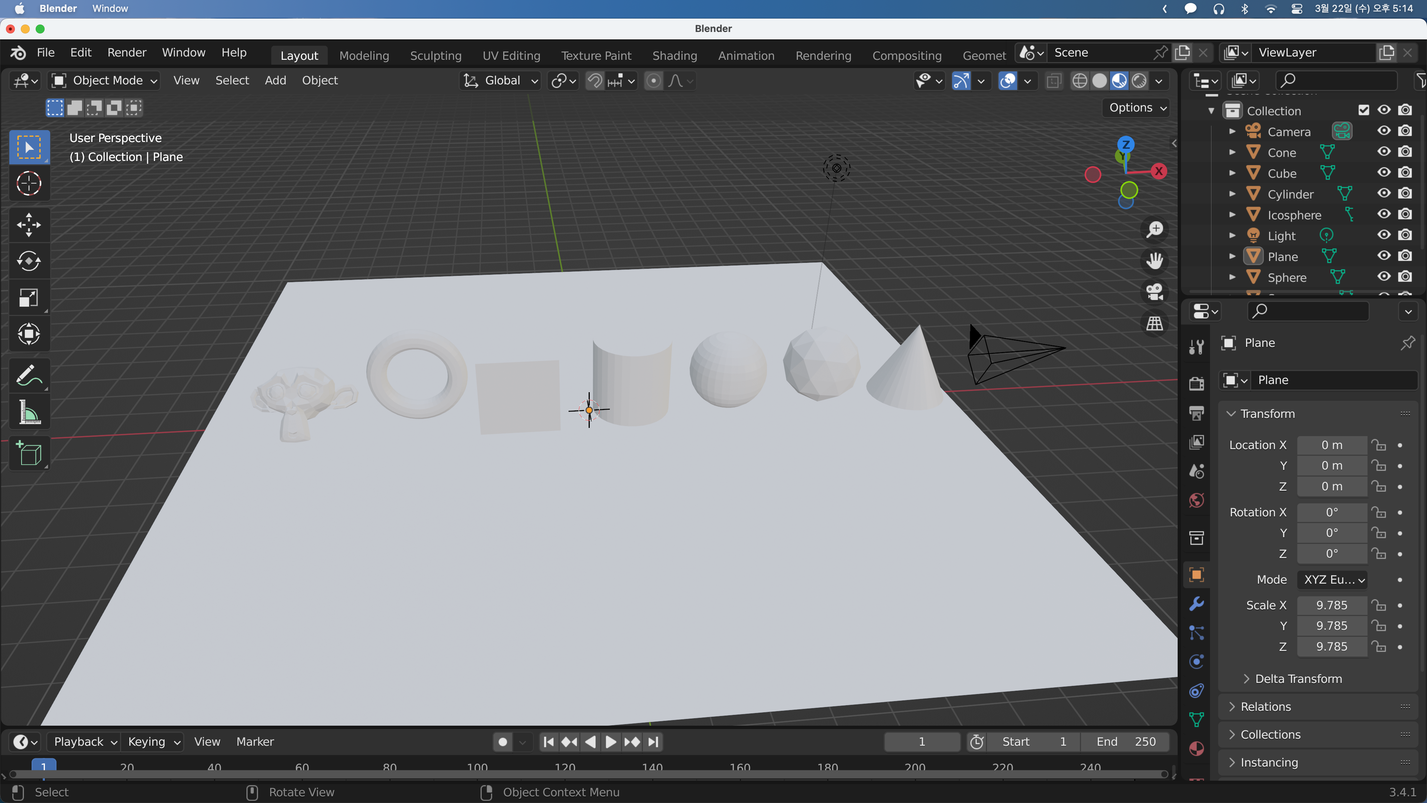The image size is (1427, 803).
Task: Disable Light in renders
Action: click(1405, 235)
